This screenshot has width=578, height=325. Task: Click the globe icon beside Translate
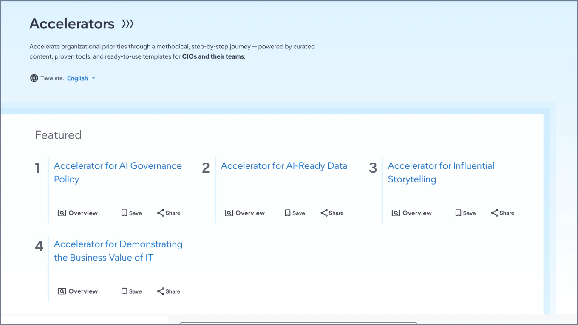pos(34,78)
